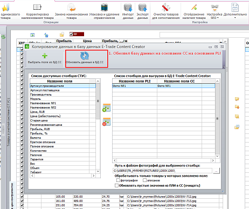Launch Импорт данных from the ribbon
The image size is (249, 209).
click(x=128, y=11)
